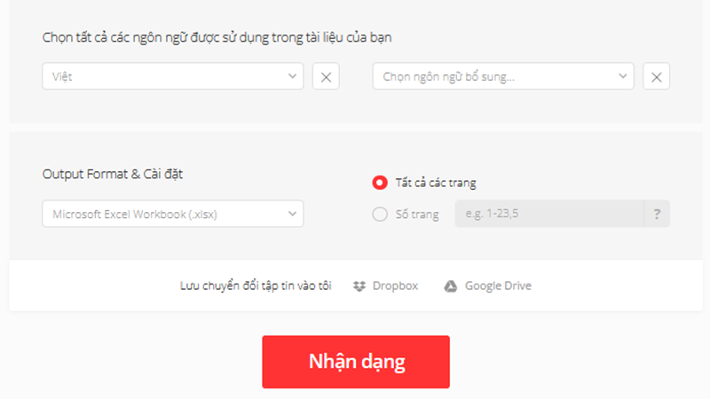Click the question mark help icon
This screenshot has width=710, height=399.
(657, 215)
